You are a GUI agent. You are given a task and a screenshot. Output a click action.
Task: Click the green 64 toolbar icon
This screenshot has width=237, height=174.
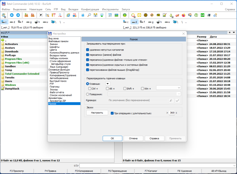point(203,15)
